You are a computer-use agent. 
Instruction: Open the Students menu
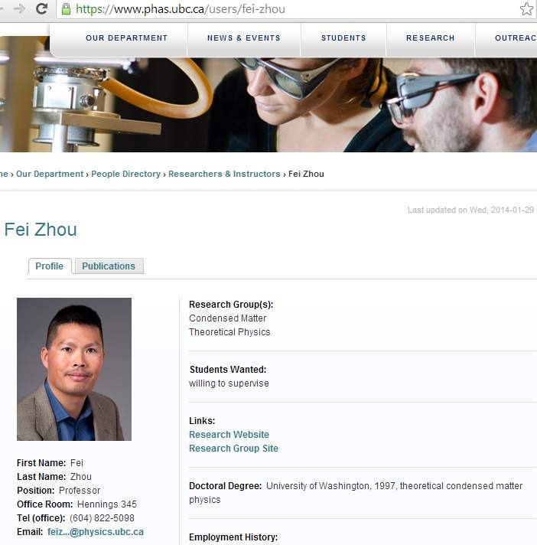click(x=343, y=38)
